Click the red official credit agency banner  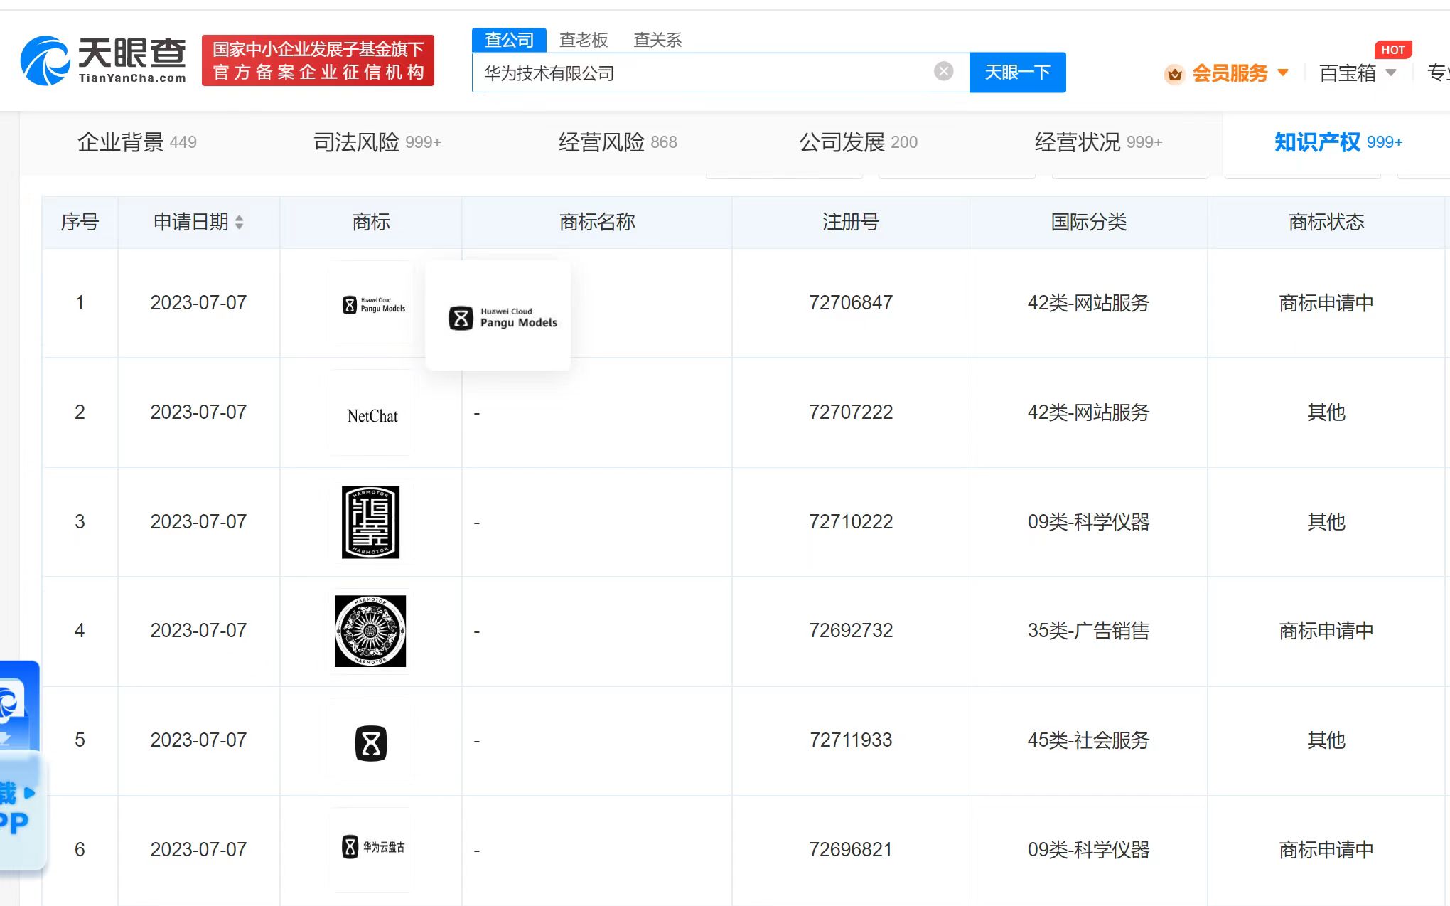click(318, 60)
